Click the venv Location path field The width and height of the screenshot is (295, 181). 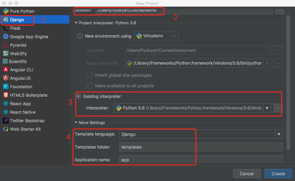pos(198,50)
